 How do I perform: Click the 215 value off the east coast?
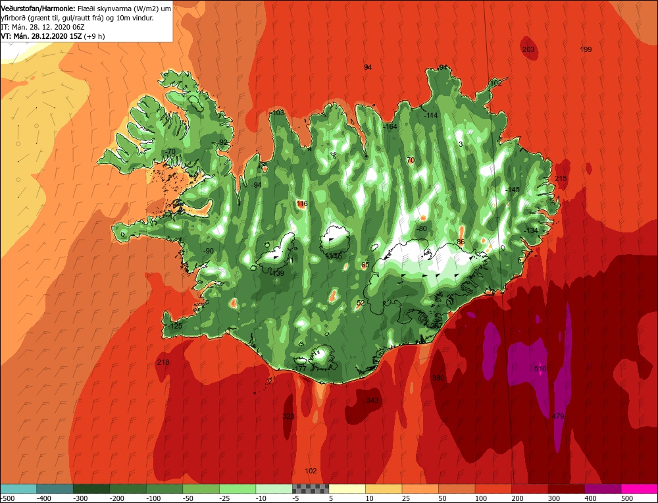point(561,178)
